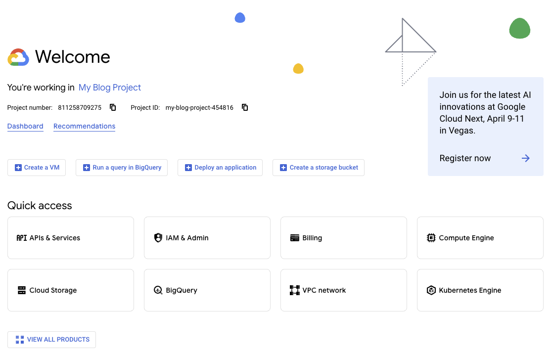Click the Welcome heading text
This screenshot has width=551, height=353.
pos(73,57)
